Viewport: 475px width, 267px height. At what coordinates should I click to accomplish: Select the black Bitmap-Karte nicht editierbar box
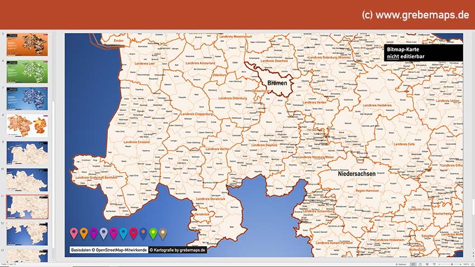point(424,53)
